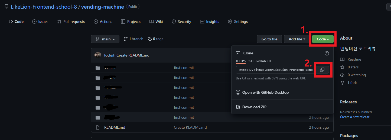Expand the main branch dropdown
This screenshot has width=391, height=140.
(105, 39)
